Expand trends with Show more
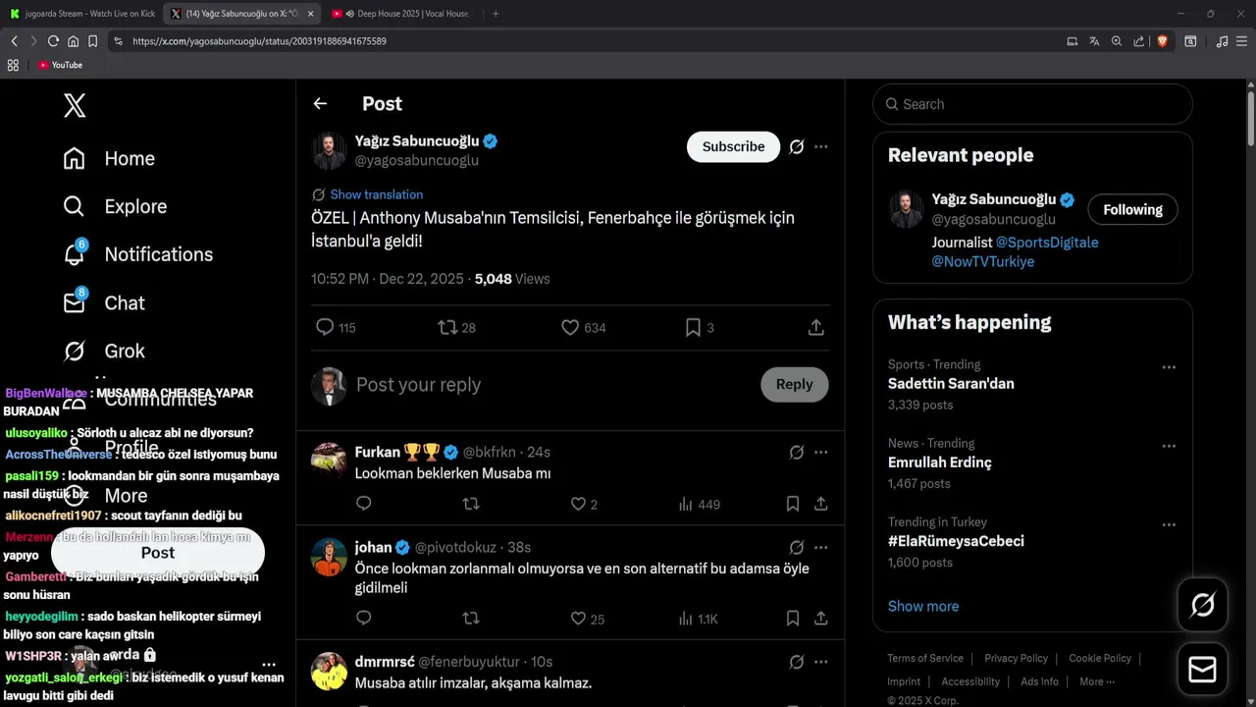Image resolution: width=1256 pixels, height=707 pixels. pyautogui.click(x=922, y=606)
